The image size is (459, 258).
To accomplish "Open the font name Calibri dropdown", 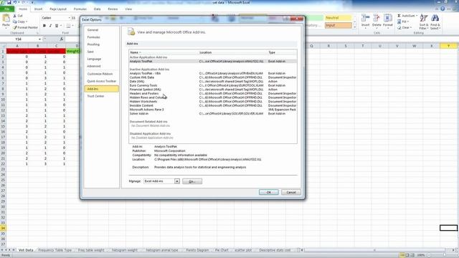I will 69,18.
